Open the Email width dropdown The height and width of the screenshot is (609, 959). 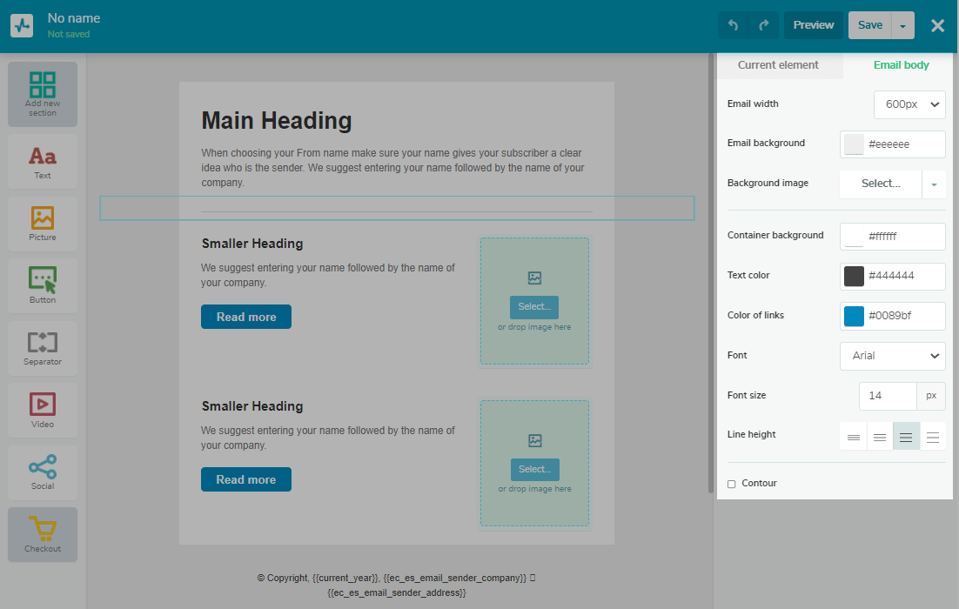click(x=909, y=104)
